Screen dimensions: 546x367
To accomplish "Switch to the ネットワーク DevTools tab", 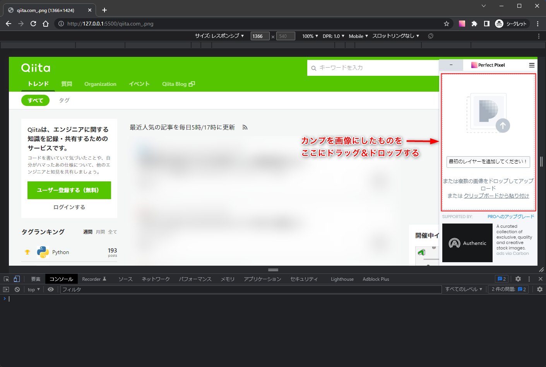I will coord(156,279).
